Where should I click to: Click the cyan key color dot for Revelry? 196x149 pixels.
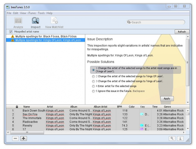[142, 125]
